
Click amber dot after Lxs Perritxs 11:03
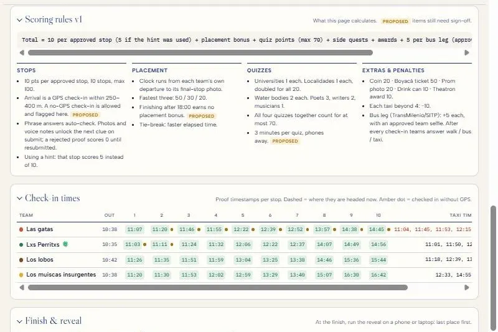pos(144,245)
